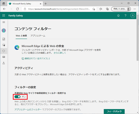Click the コンテンツ フィルター heading
This screenshot has height=114, width=139.
33,29
